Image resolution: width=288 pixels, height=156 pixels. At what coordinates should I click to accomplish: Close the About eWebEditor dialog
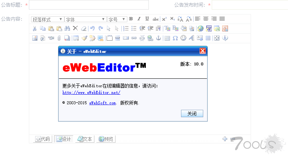(202, 51)
